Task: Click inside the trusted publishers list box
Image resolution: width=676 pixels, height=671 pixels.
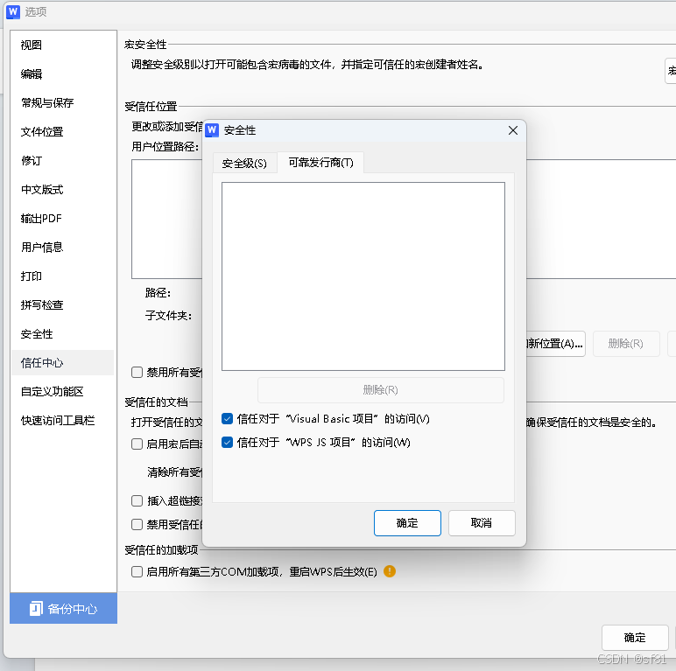Action: point(363,276)
